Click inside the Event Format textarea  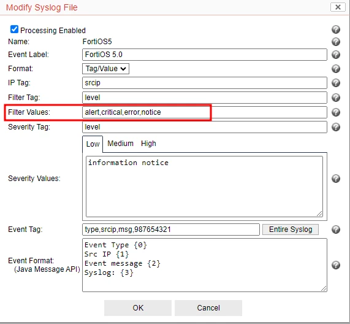coord(205,265)
